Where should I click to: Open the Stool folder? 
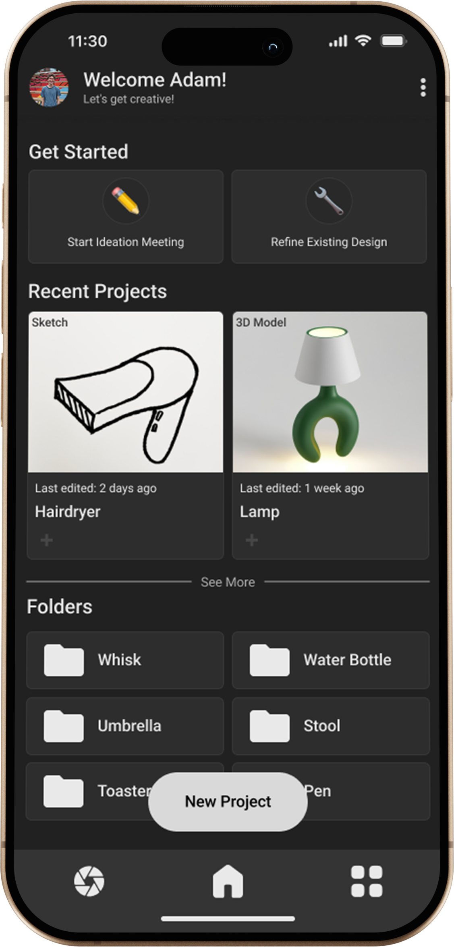[x=330, y=725]
